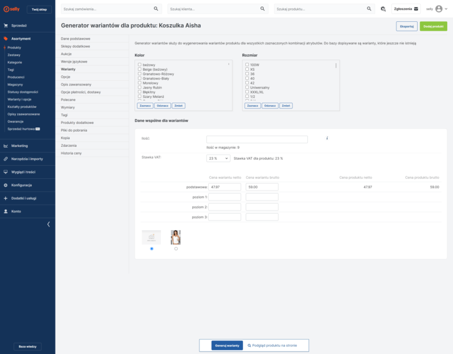Open the Stawka VAT dropdown
Screen dimensions: 453x354
point(218,158)
